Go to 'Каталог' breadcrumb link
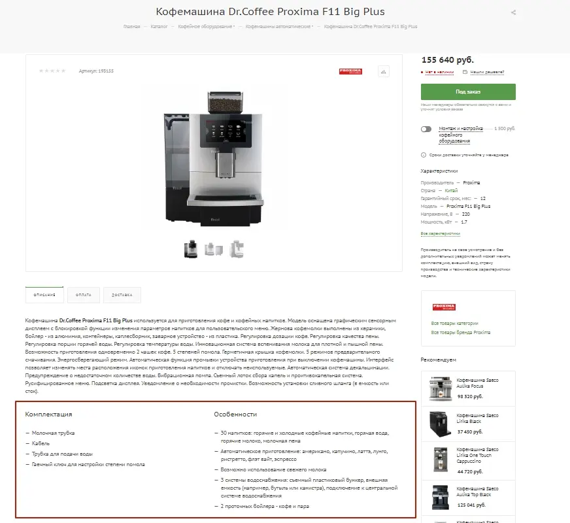 [159, 27]
